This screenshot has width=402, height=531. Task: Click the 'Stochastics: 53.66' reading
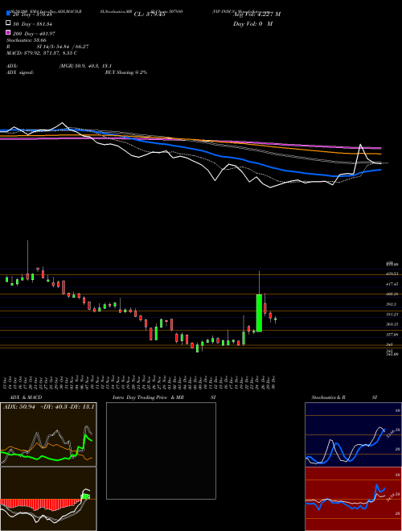click(27, 40)
